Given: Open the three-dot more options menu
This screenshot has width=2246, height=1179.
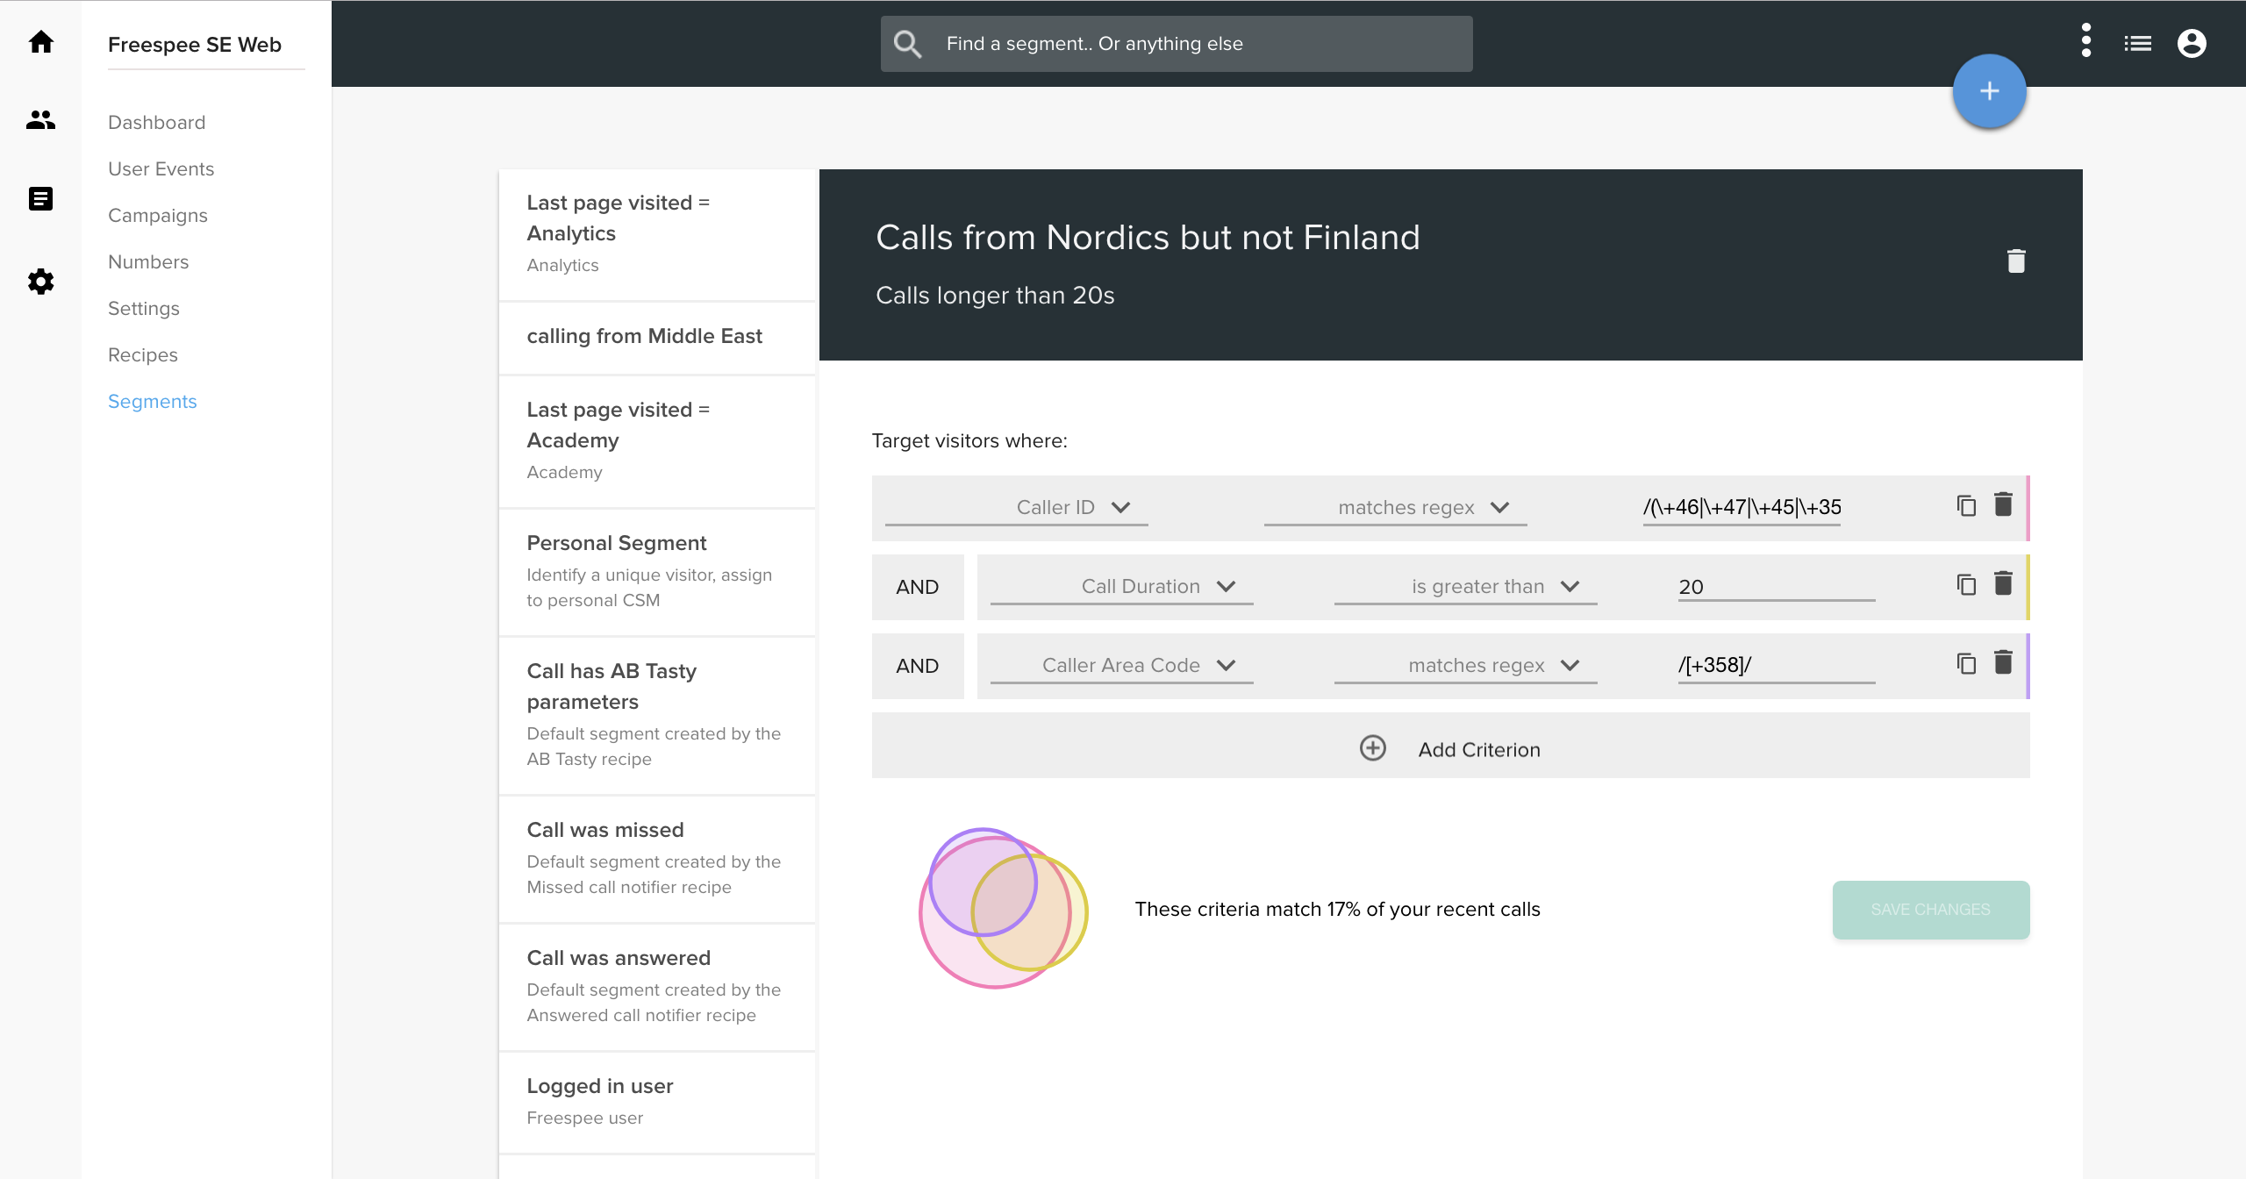Looking at the screenshot, I should coord(2086,41).
